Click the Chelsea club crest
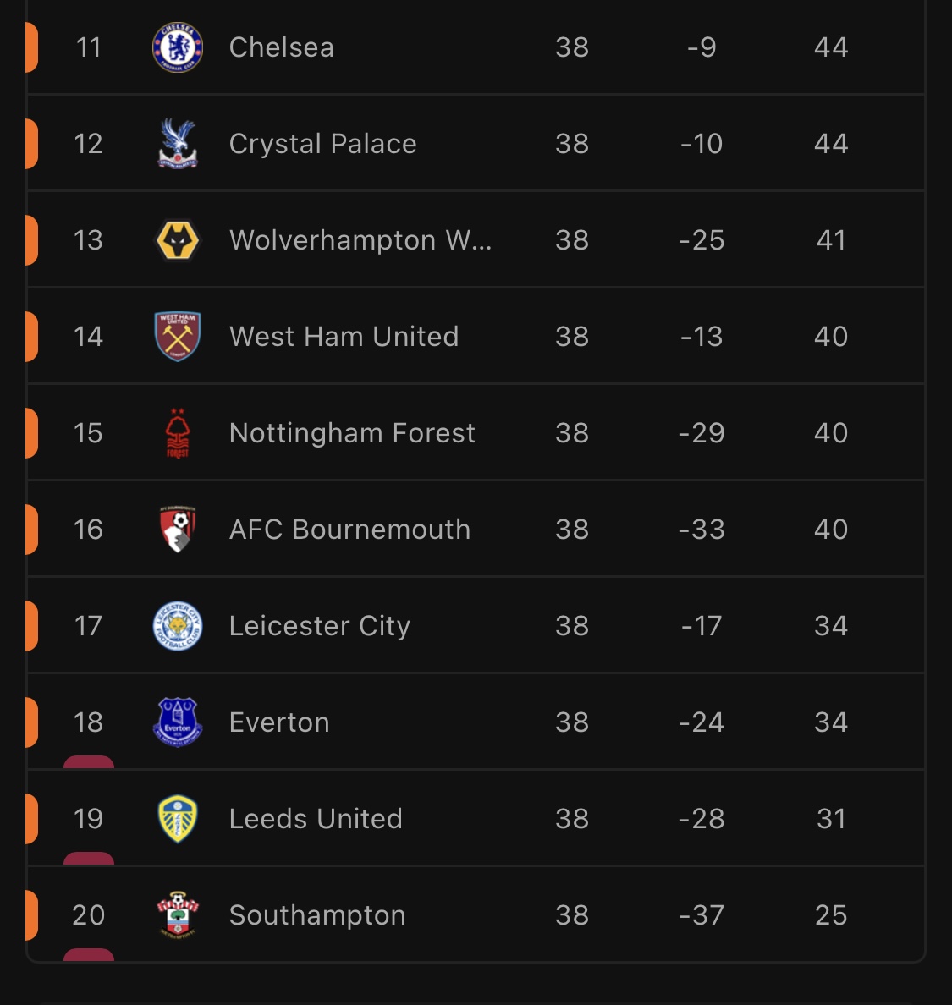952x1005 pixels. pos(178,47)
